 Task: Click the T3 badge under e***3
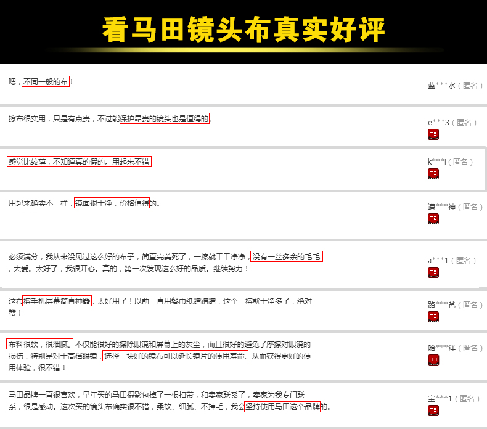pos(433,134)
